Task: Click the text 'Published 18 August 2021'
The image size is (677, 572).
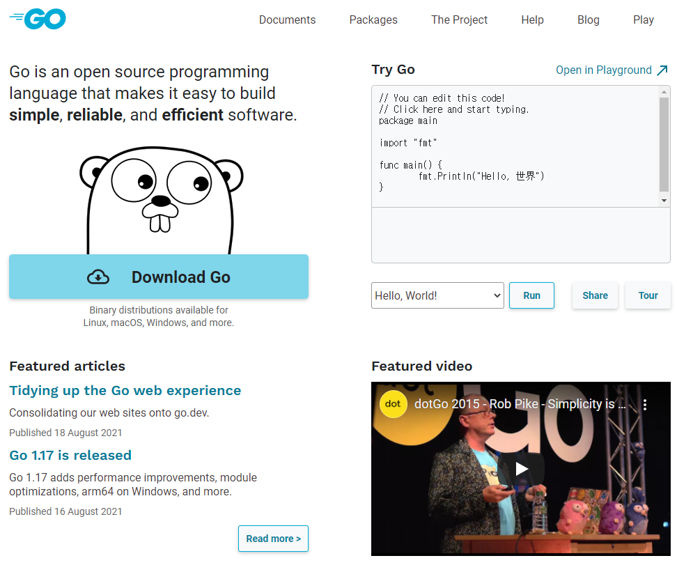Action: pyautogui.click(x=65, y=433)
